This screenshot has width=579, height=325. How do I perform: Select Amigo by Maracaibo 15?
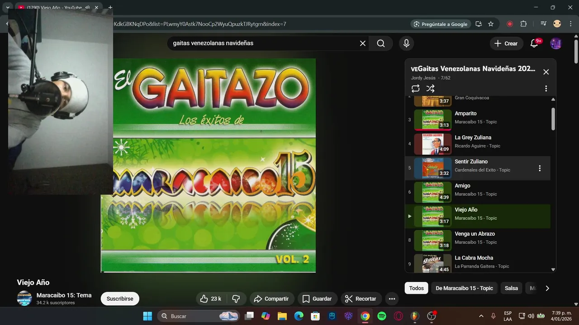pos(478,192)
